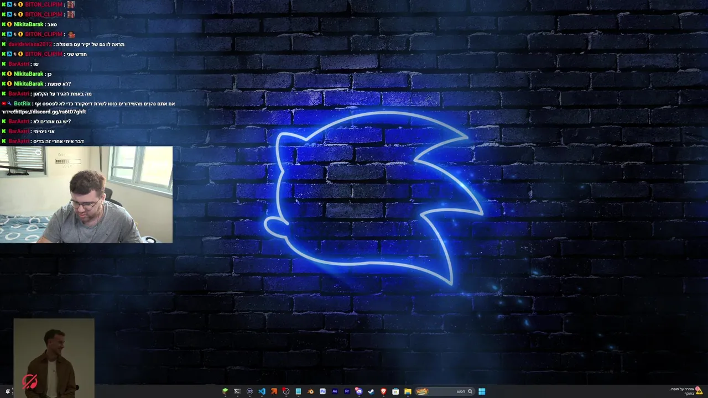Click the BotRix username in chat

(22, 103)
